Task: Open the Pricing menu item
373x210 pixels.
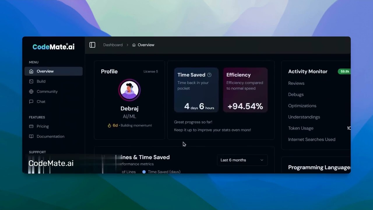Action: coord(54,126)
